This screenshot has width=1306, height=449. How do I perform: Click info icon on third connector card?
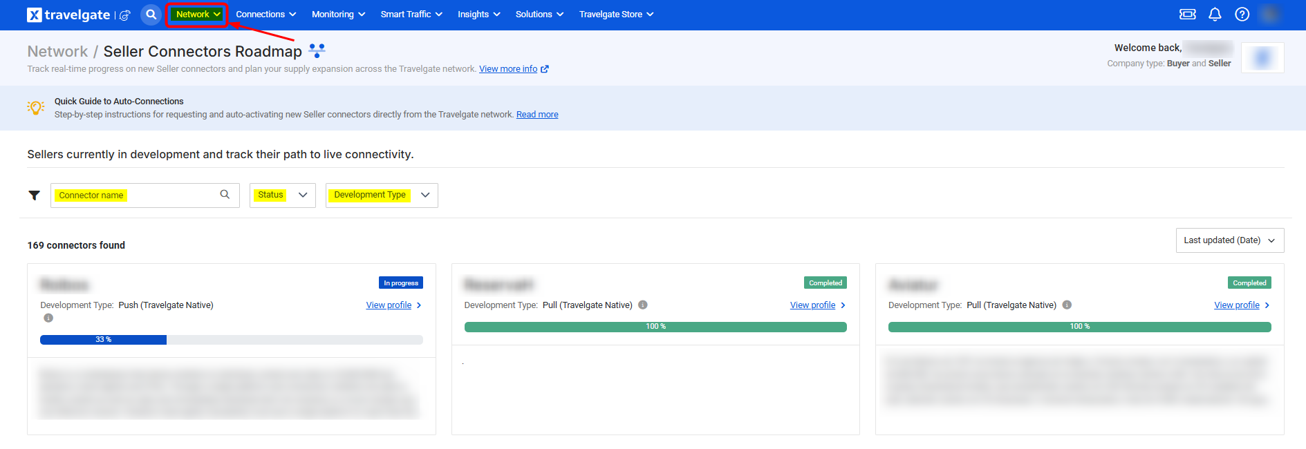1067,305
